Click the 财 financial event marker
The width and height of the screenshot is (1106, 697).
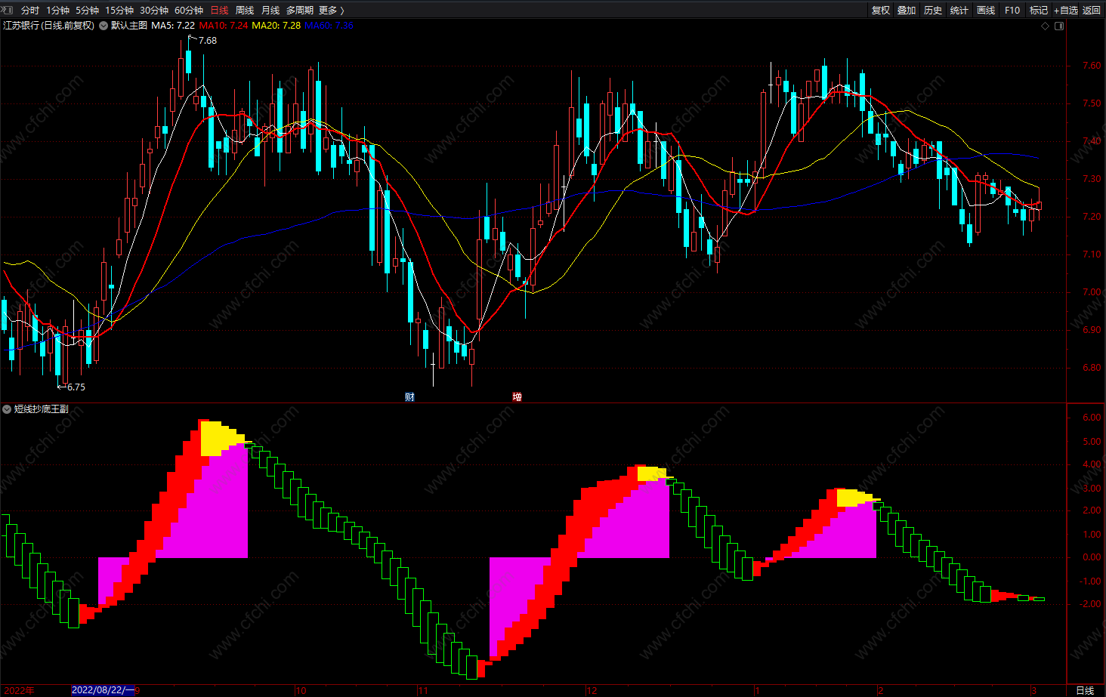click(x=409, y=396)
